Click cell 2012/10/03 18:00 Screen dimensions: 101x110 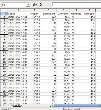[18, 36]
